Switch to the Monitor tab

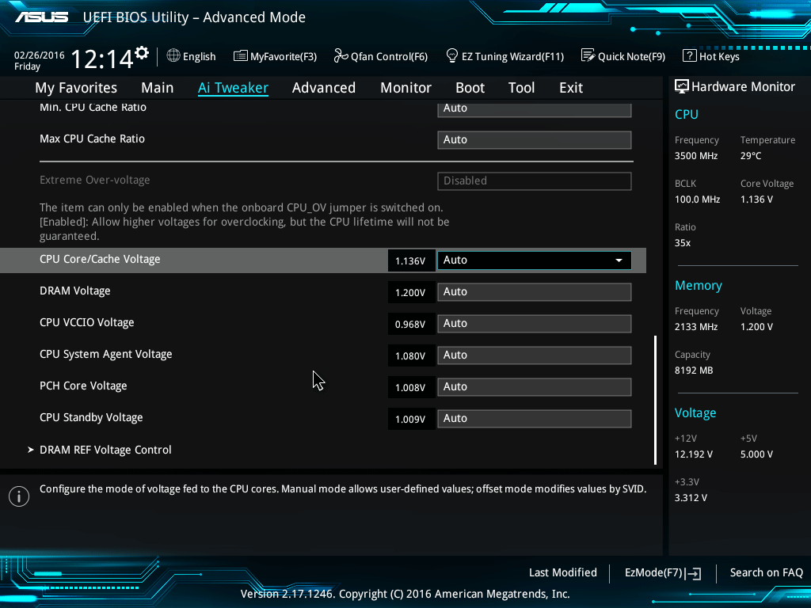(x=405, y=88)
